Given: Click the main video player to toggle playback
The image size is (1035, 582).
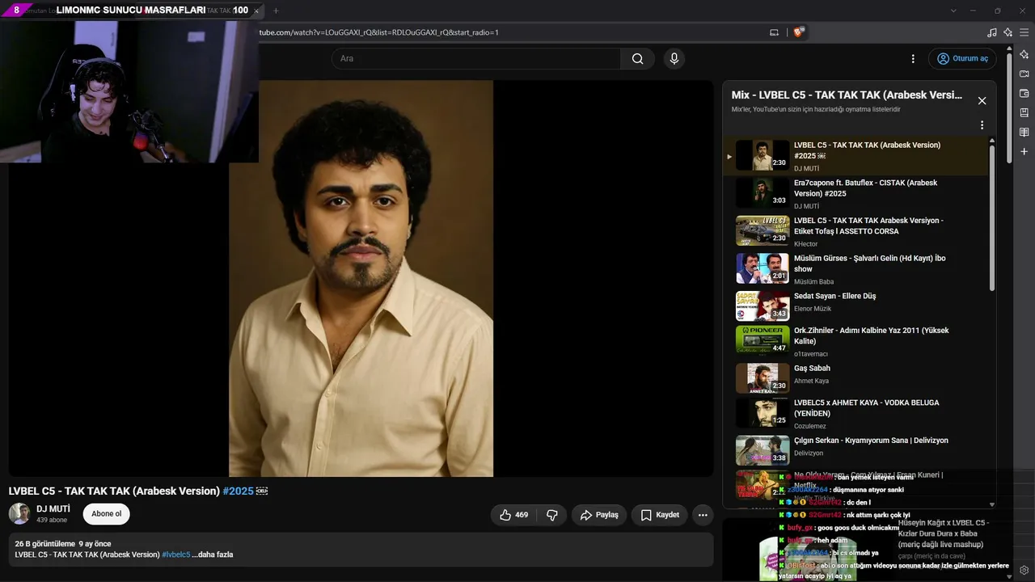Looking at the screenshot, I should 361,278.
